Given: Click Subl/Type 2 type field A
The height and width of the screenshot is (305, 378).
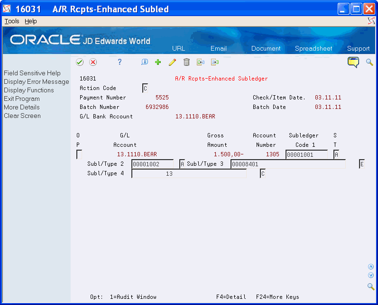Looking at the screenshot, I should click(182, 164).
